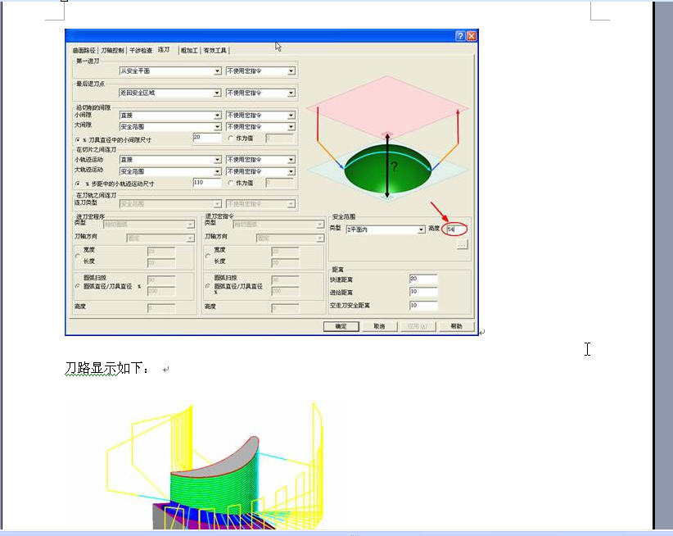Screen dimensions: 673x536
Task: Click the title bar help question mark icon
Action: point(460,36)
